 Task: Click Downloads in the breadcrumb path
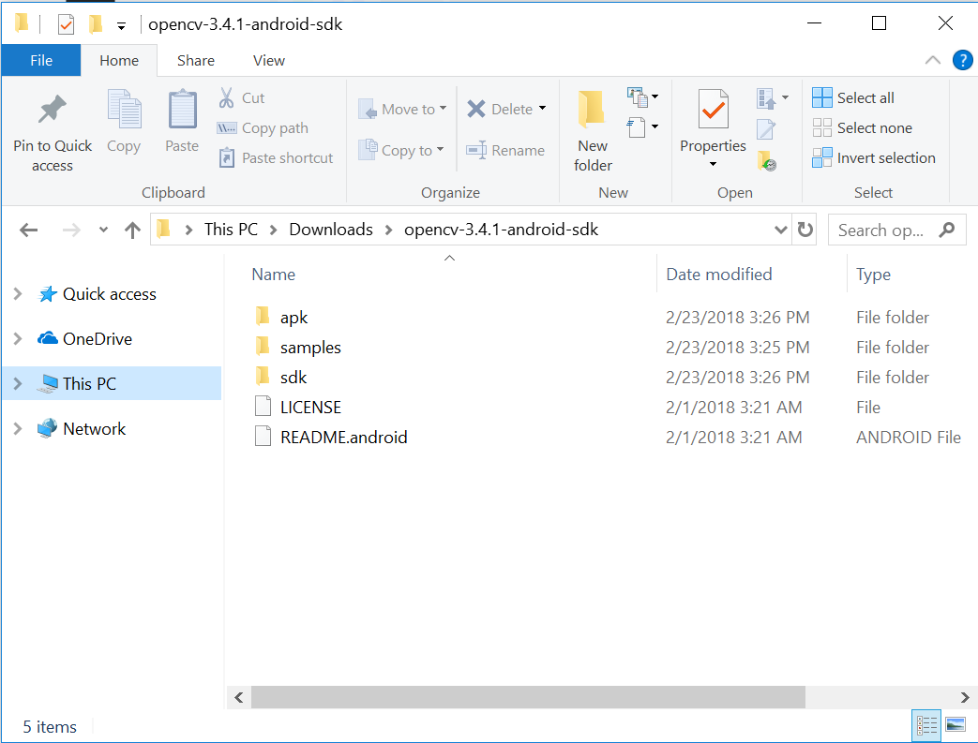coord(331,230)
